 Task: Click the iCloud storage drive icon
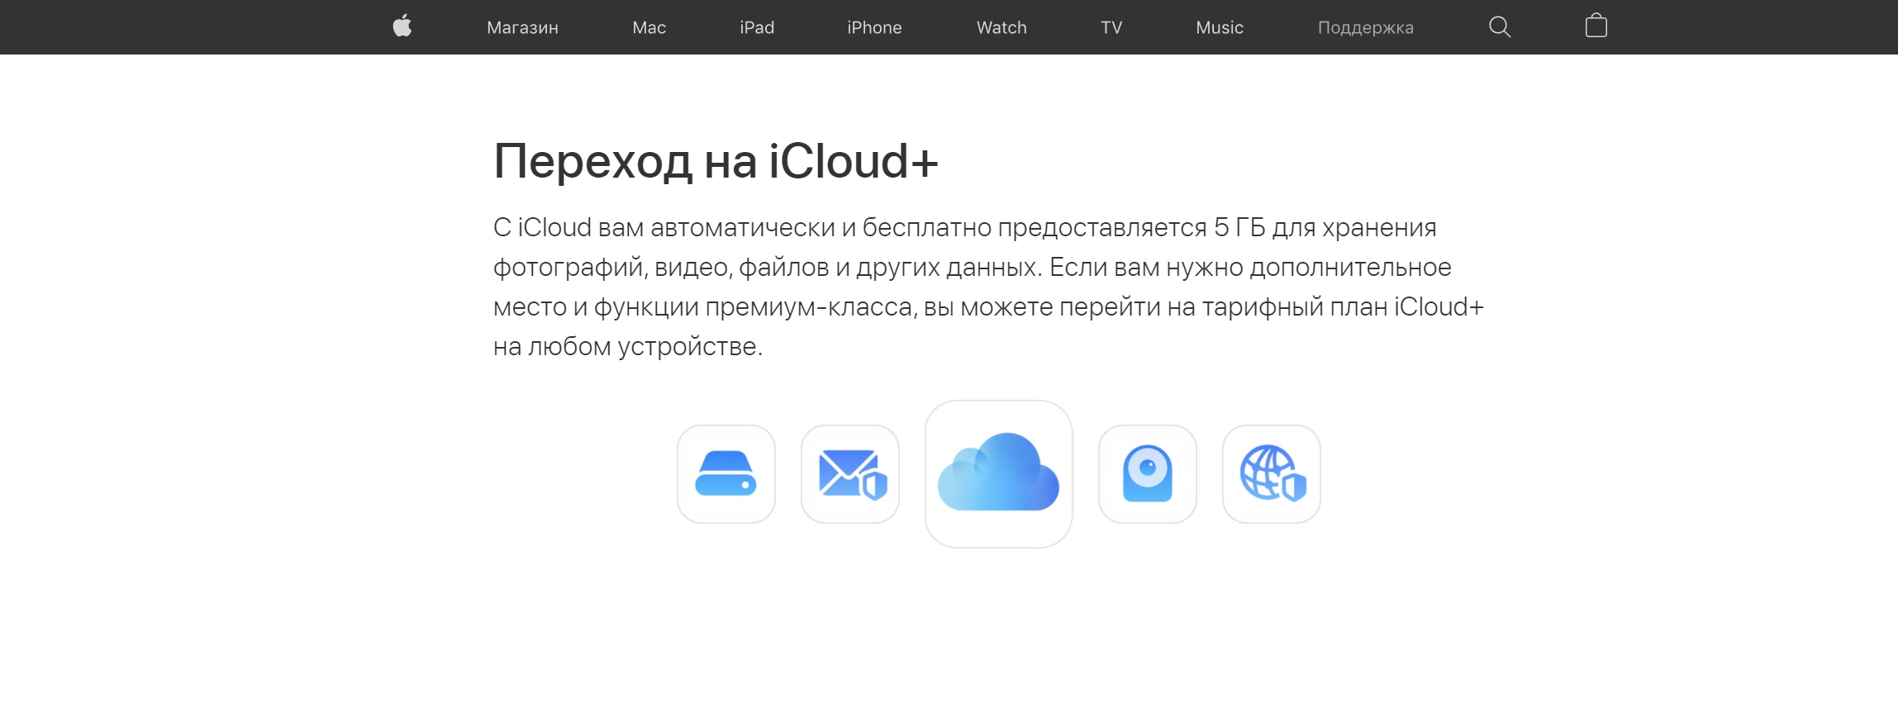click(726, 474)
